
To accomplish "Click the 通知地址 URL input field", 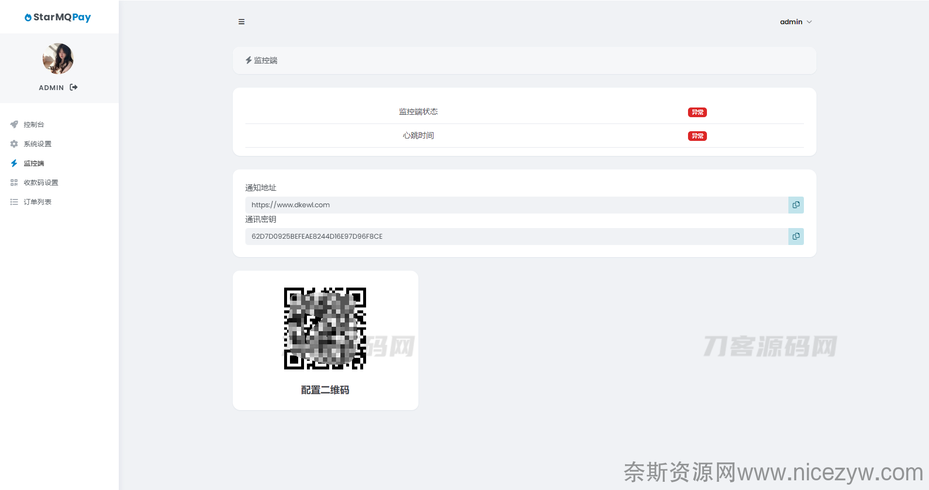I will (517, 205).
